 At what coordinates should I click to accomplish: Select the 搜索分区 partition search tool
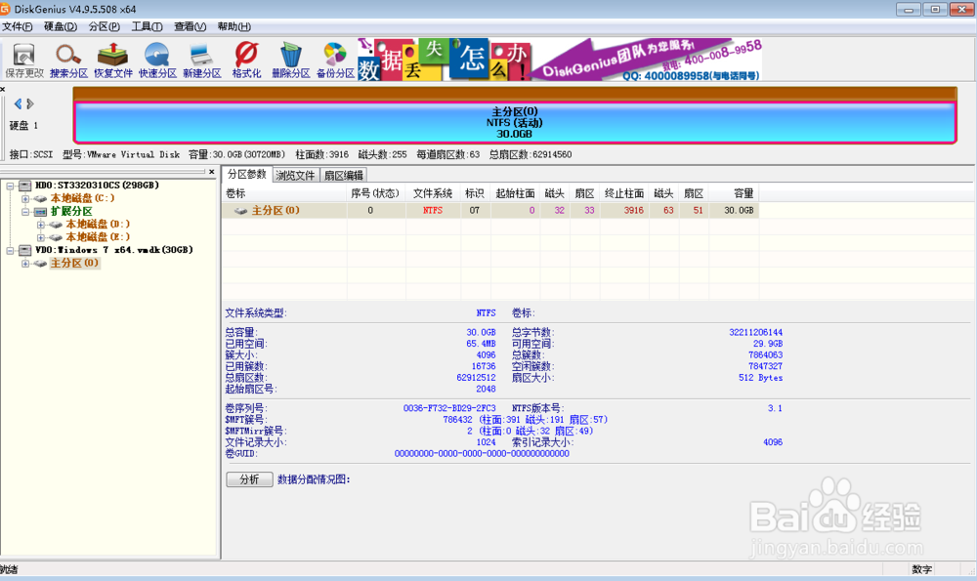pyautogui.click(x=66, y=59)
